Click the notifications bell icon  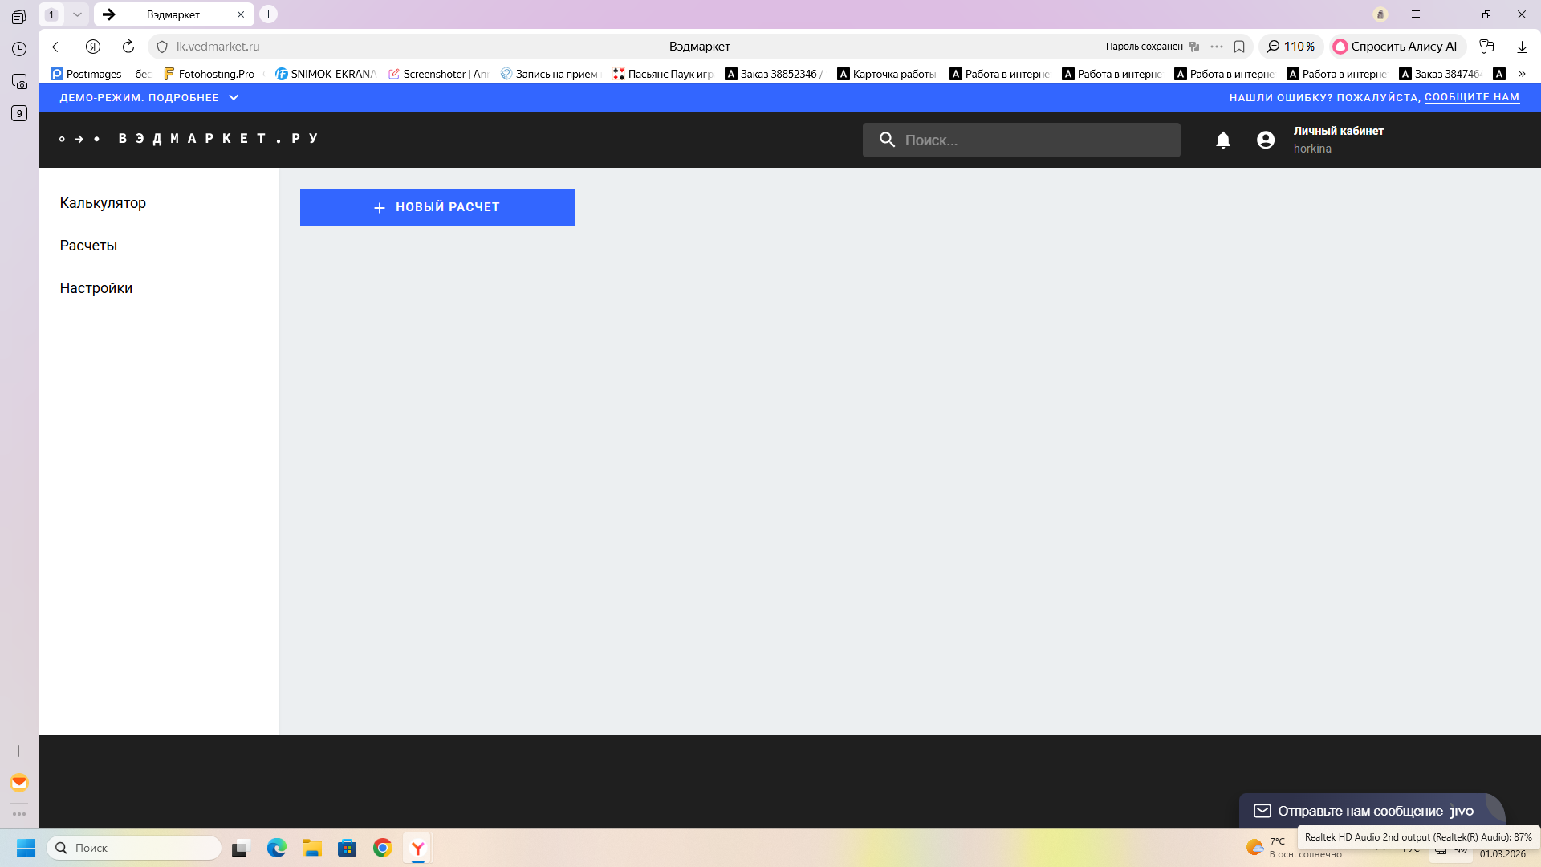pos(1222,140)
